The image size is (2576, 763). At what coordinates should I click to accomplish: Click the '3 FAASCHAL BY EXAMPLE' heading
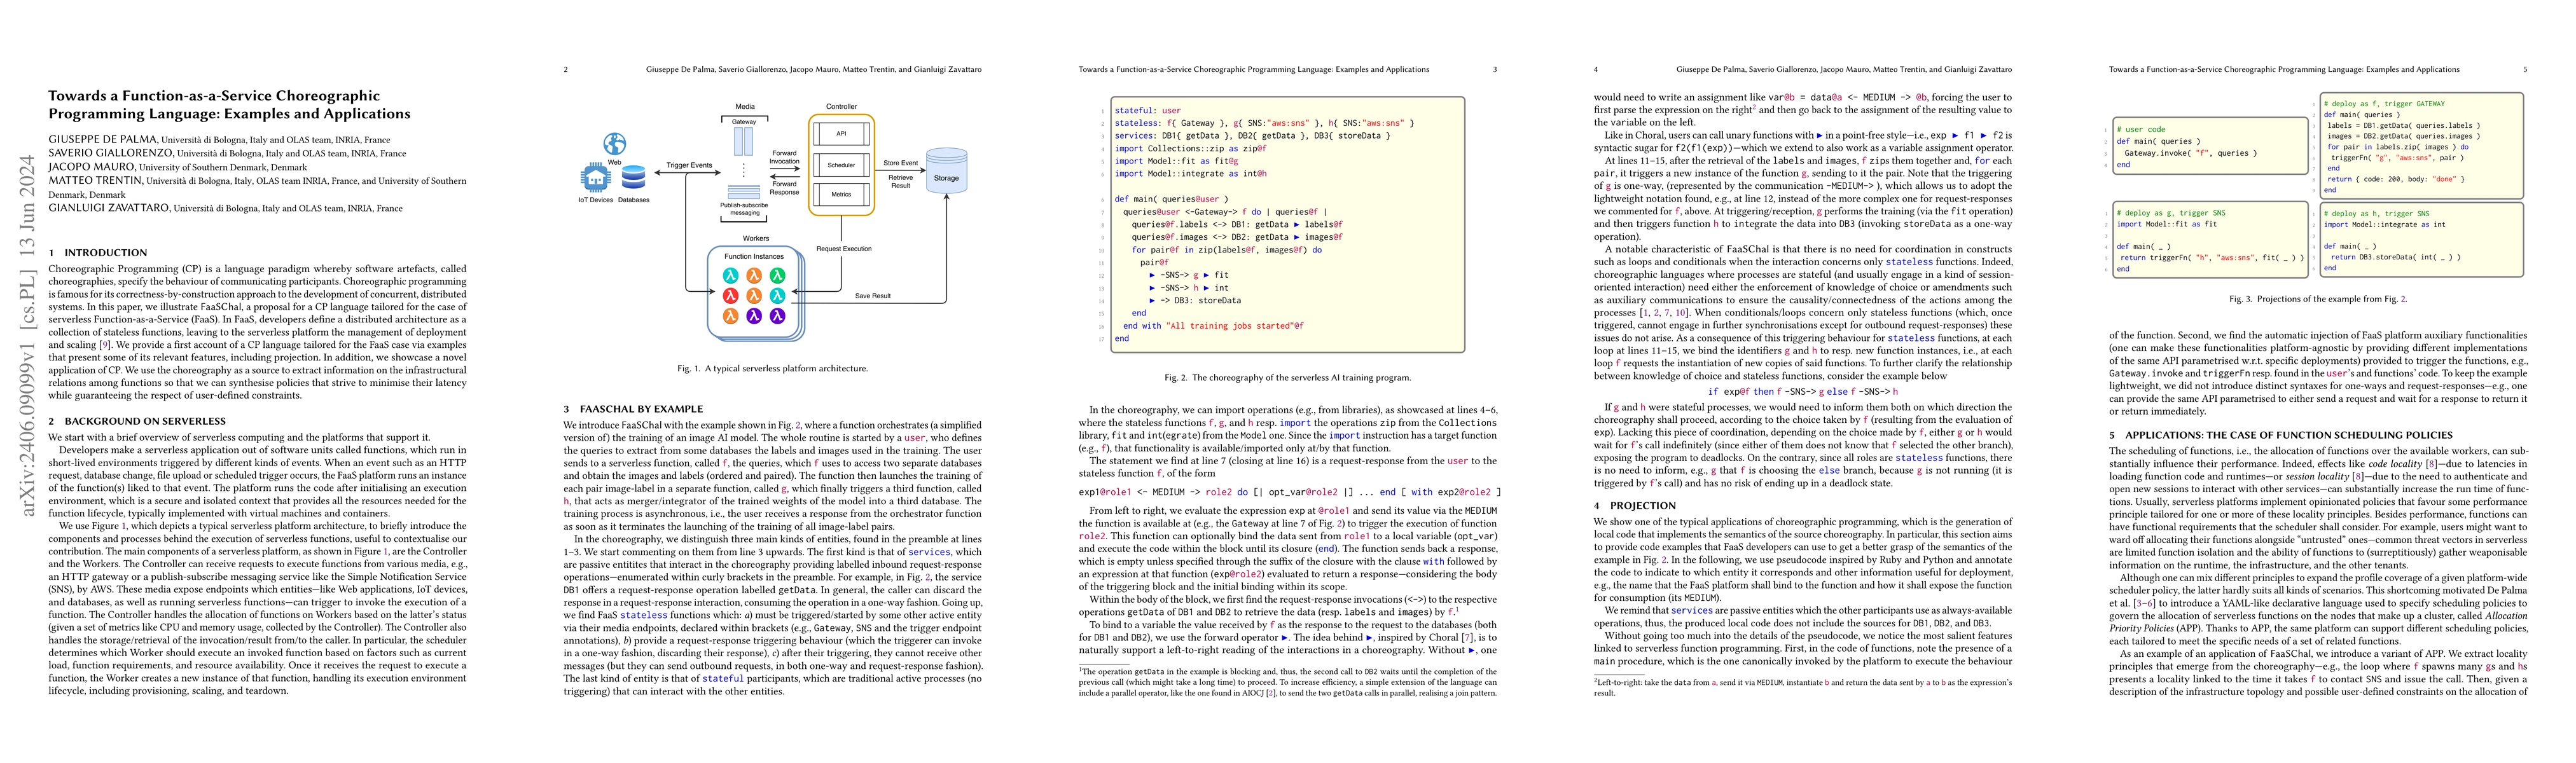click(x=633, y=409)
